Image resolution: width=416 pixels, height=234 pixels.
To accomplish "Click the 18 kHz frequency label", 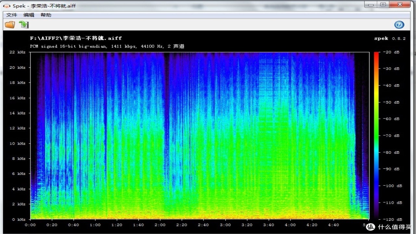I will tap(18, 83).
